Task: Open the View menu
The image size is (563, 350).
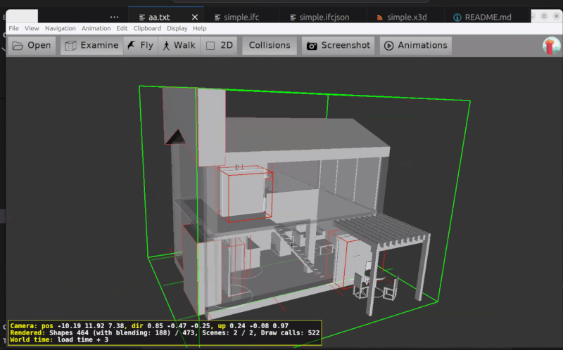Action: coord(32,28)
